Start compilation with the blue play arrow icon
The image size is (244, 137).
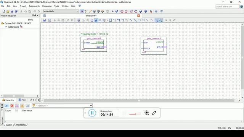coord(113,11)
